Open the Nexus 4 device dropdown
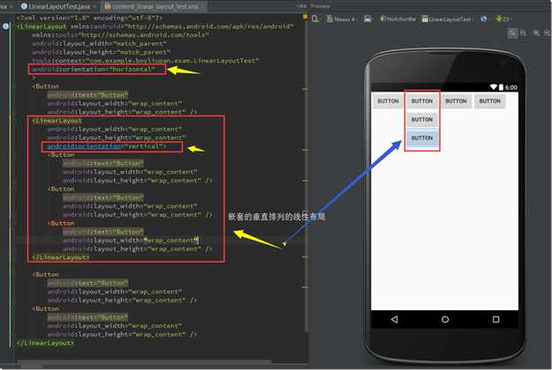This screenshot has height=370, width=552. point(341,19)
